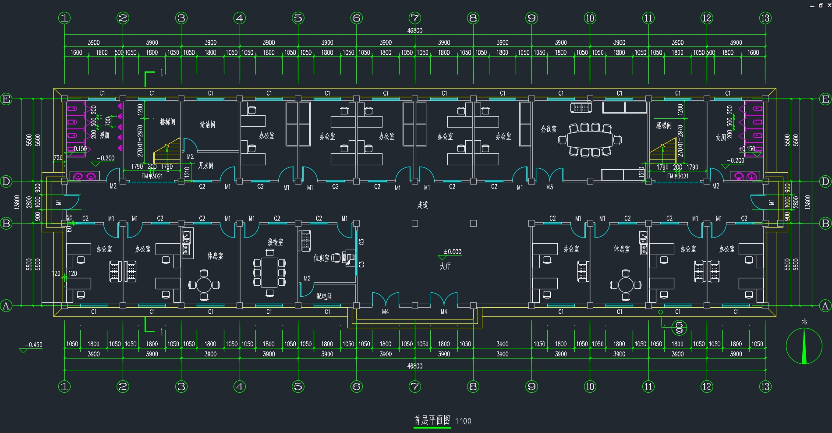Click the 720 dimension text
Viewport: 832px width, 433px height.
coord(58,157)
